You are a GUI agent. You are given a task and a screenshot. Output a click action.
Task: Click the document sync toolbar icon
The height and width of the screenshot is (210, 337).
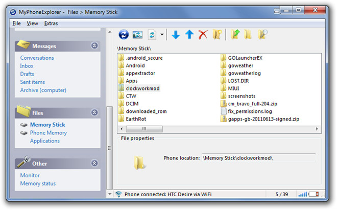[x=152, y=34]
